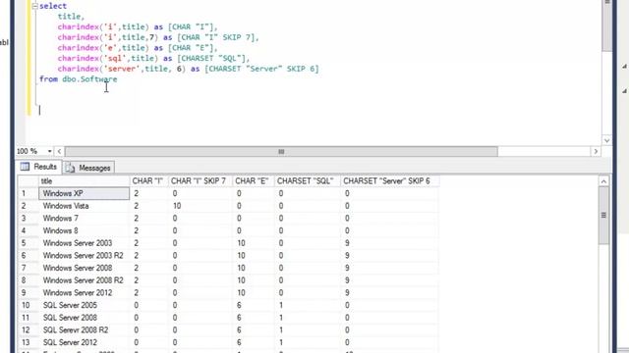Click the editor horizontal scrollbar thumb
Image resolution: width=629 pixels, height=353 pixels.
[281, 151]
